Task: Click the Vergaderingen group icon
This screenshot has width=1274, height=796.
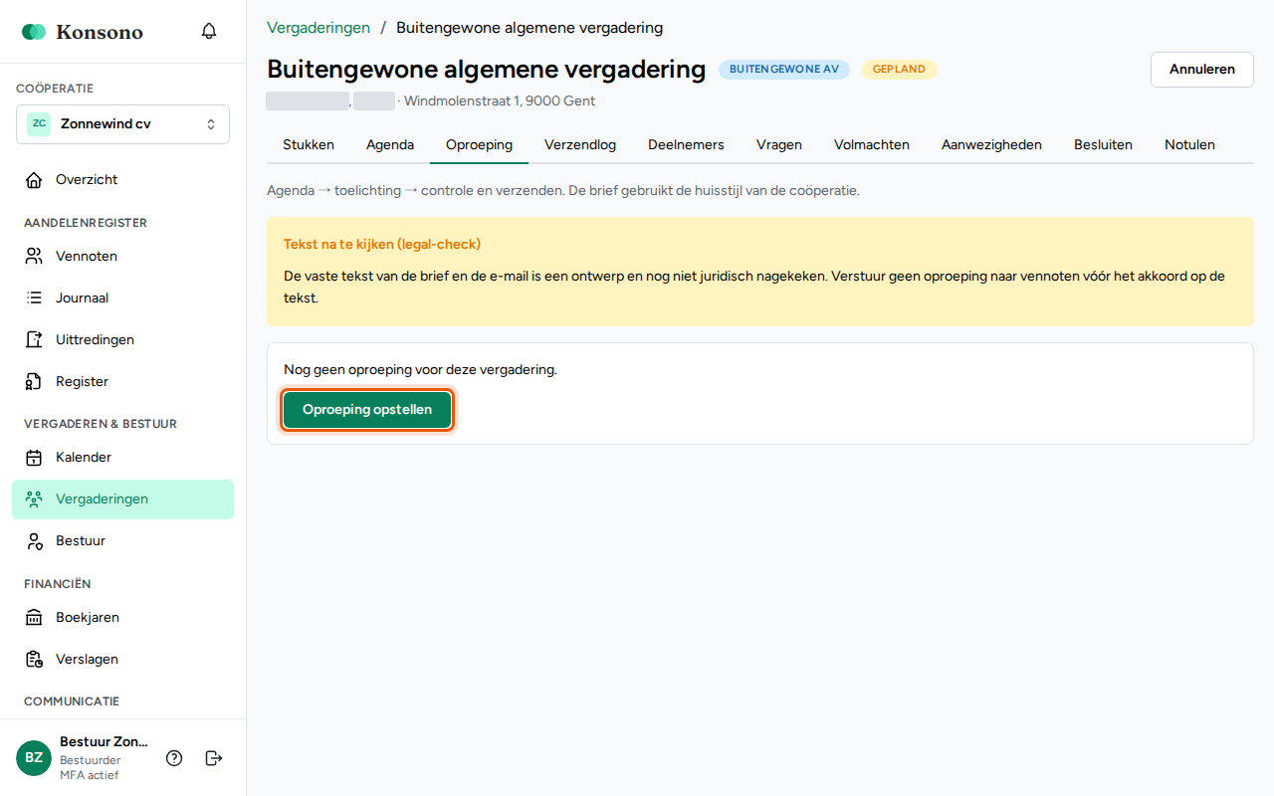Action: click(x=34, y=499)
